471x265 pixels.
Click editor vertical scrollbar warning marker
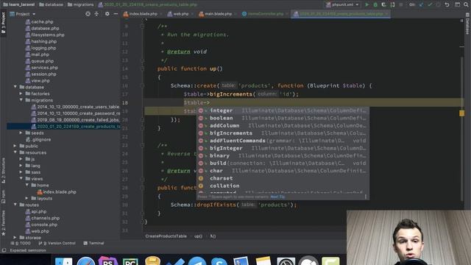point(461,113)
